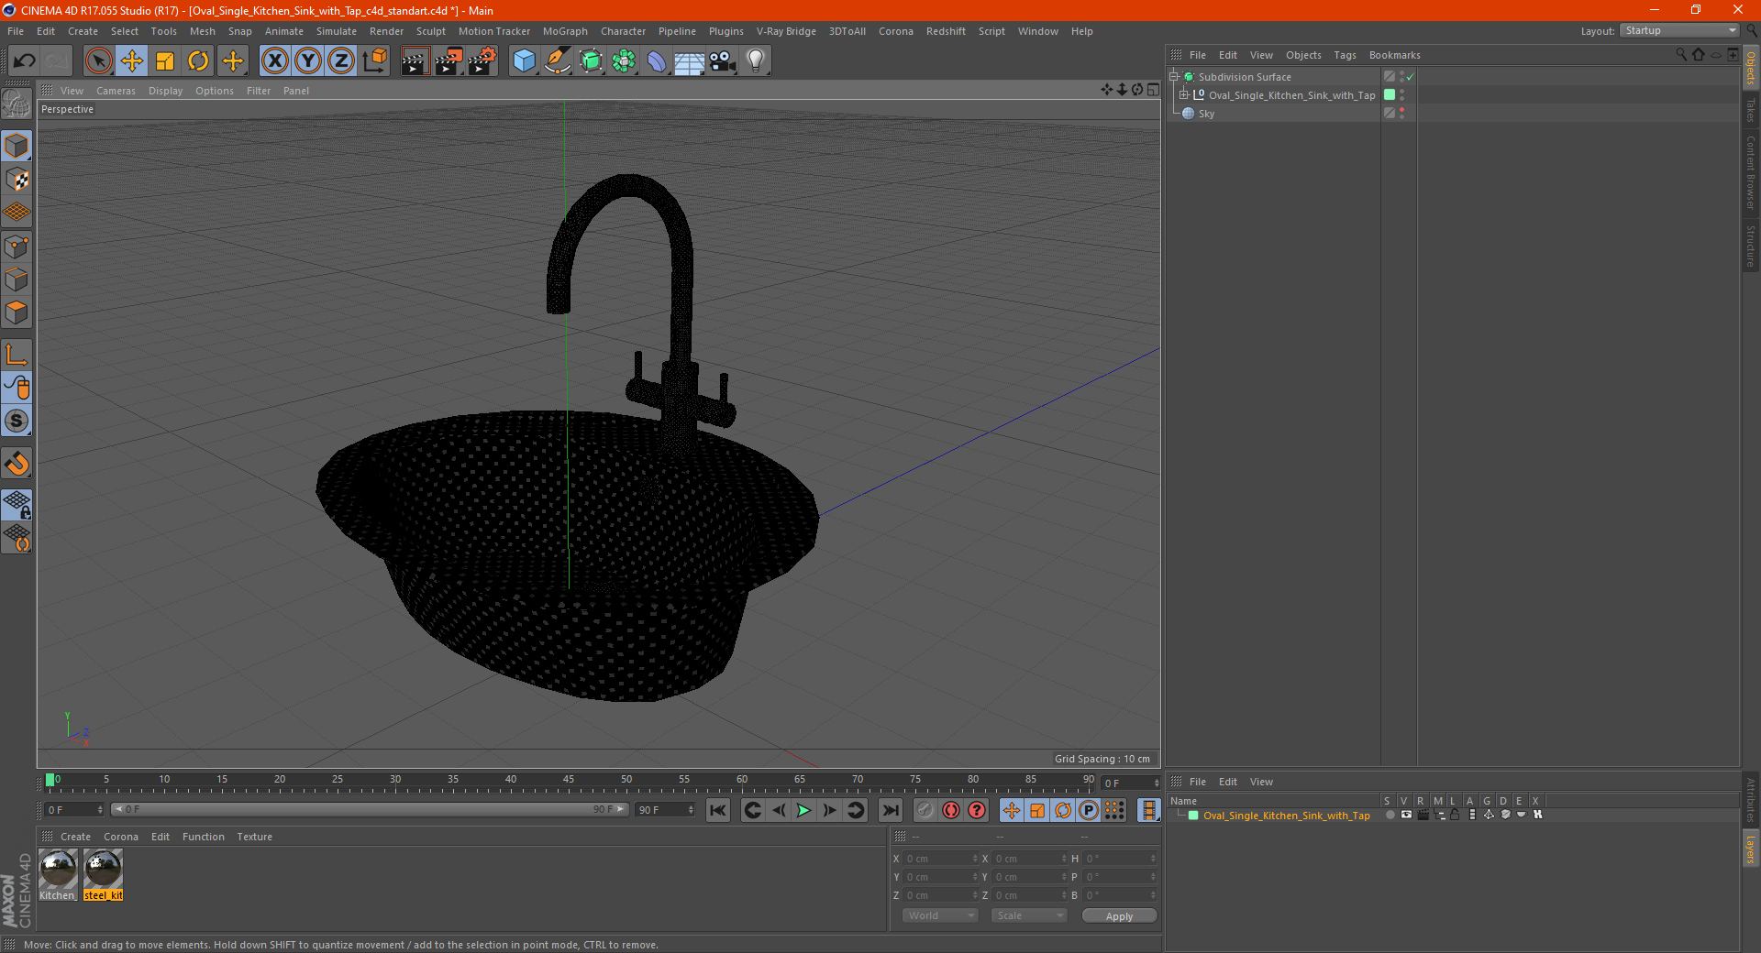The width and height of the screenshot is (1761, 953).
Task: Open viewport Cameras menu
Action: 116,91
